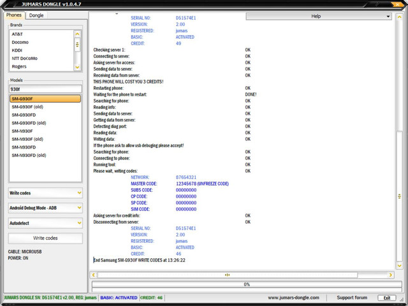Open www.jumars-dongle.com link
408x306 pixels.
pyautogui.click(x=293, y=298)
